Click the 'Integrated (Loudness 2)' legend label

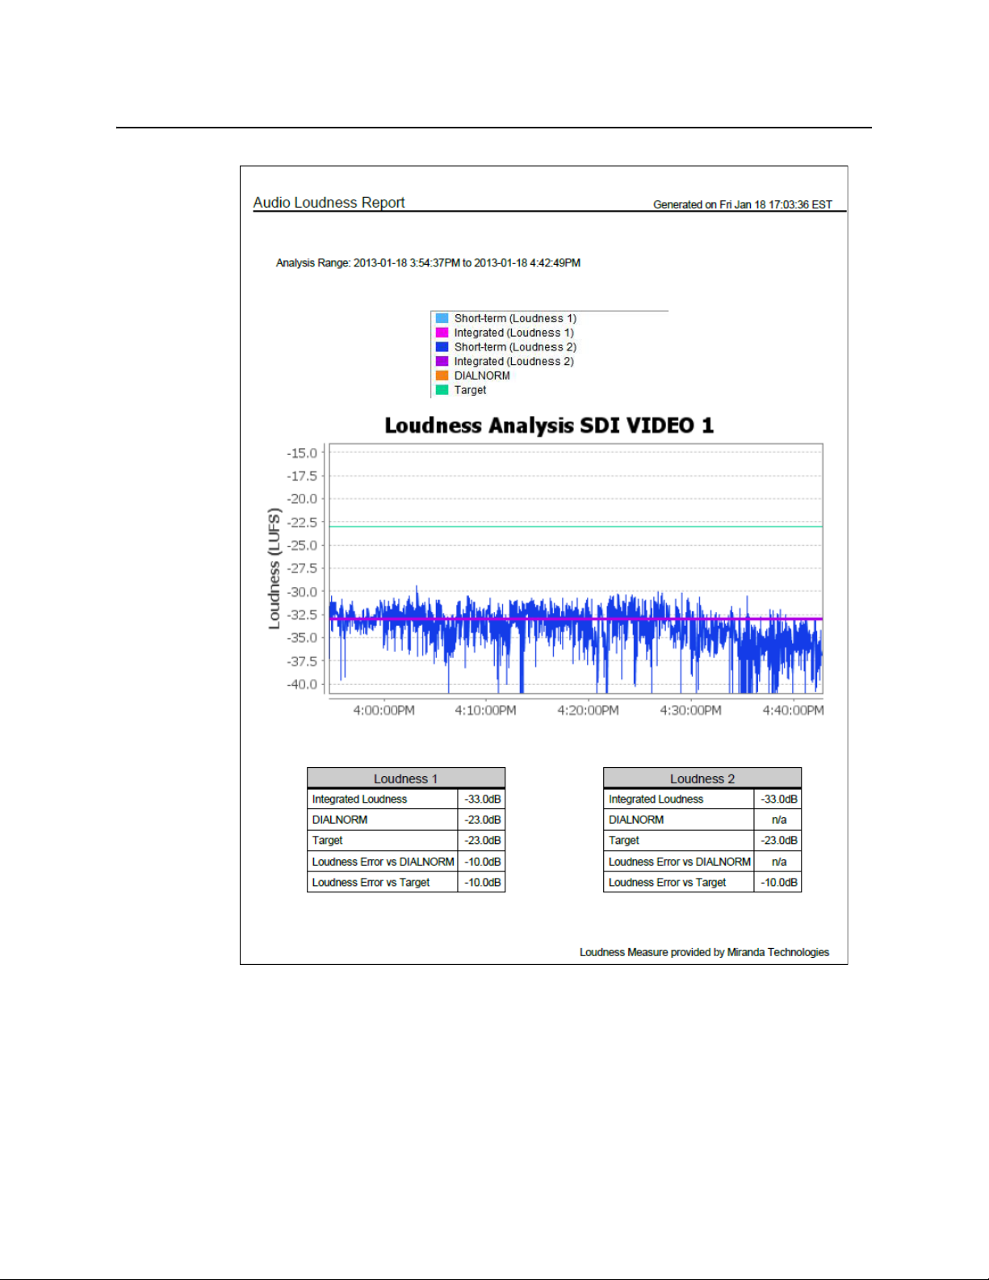(513, 361)
